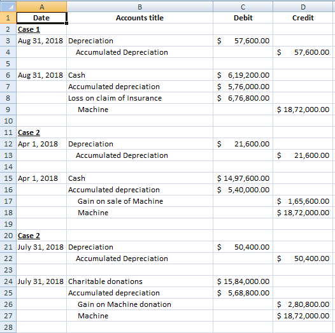Select column A header
The width and height of the screenshot is (335, 333).
pyautogui.click(x=41, y=6)
